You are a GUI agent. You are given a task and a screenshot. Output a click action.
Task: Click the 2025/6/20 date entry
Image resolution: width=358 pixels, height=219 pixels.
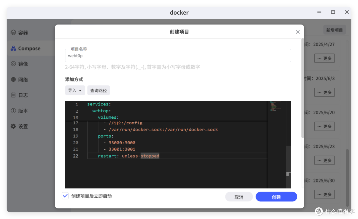click(x=324, y=113)
